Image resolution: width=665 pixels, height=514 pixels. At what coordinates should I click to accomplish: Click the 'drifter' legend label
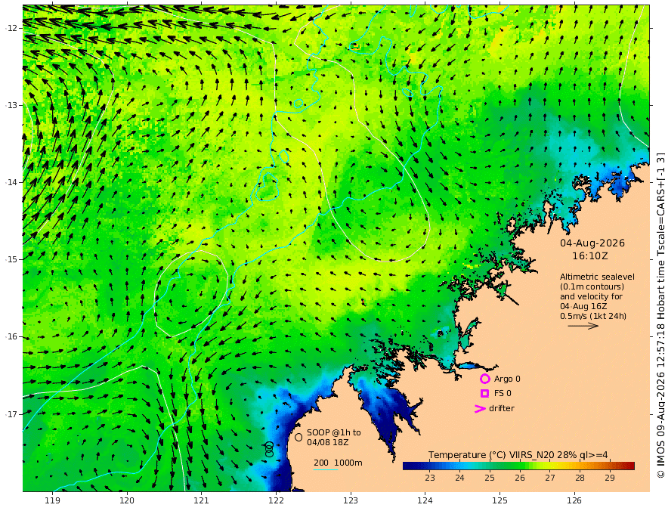[x=502, y=408]
